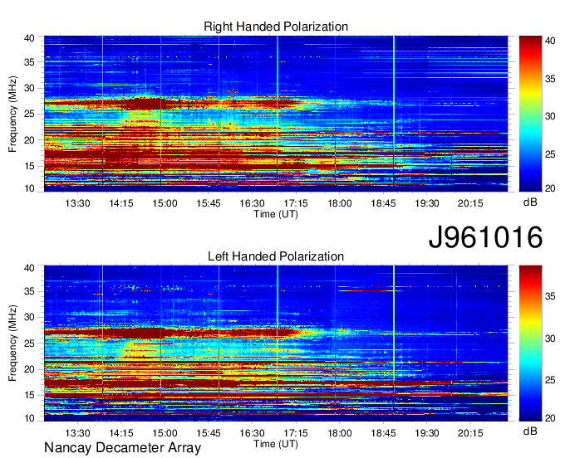Screen dimensions: 565x458
Task: Click Frequency (MHz) axis label of left-handed plot
Action: (x=12, y=343)
